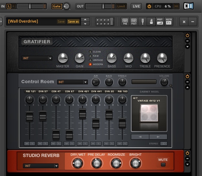Toggle the Studio Reverb MUTE switch
The height and width of the screenshot is (176, 202).
pyautogui.click(x=163, y=165)
